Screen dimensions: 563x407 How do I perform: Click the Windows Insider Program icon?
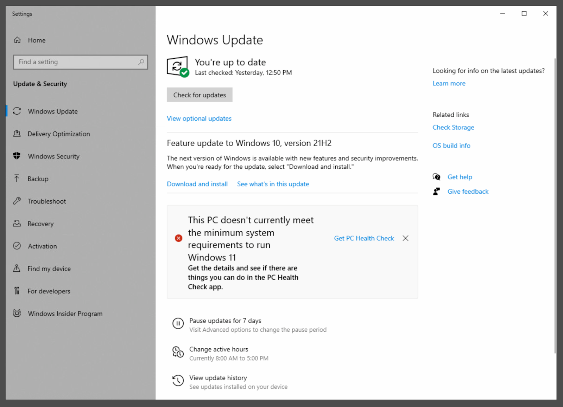click(x=17, y=313)
